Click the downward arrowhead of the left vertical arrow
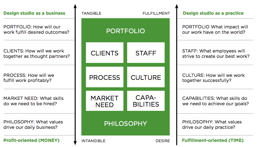The width and height of the screenshot is (257, 147). pyautogui.click(x=75, y=143)
